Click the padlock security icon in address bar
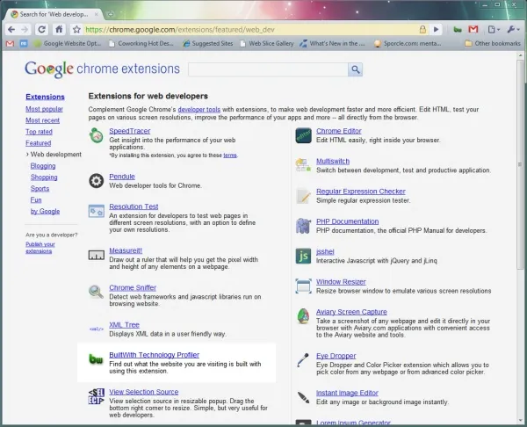This screenshot has height=427, width=527. click(x=422, y=30)
